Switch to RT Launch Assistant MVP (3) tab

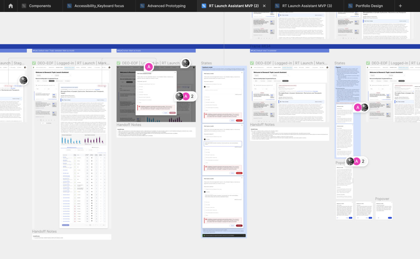(x=307, y=6)
